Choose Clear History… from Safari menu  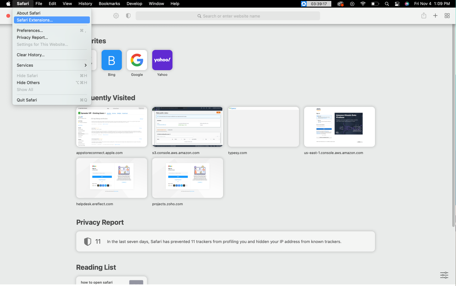pos(31,55)
